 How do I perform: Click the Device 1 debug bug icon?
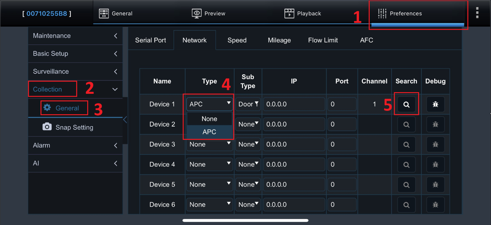click(x=435, y=104)
